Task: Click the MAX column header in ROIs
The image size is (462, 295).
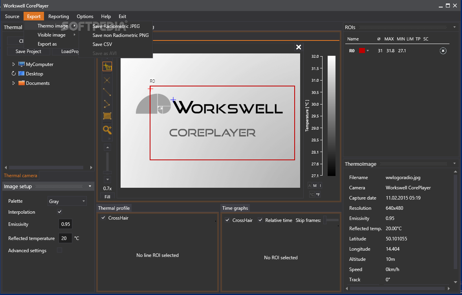Action: click(x=389, y=39)
